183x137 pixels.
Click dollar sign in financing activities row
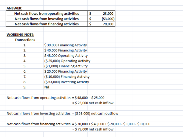90,24
